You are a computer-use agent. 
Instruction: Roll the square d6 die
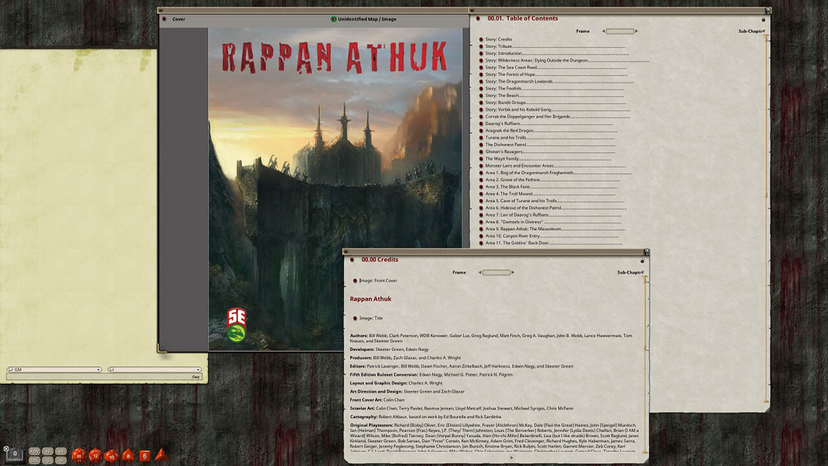point(144,454)
